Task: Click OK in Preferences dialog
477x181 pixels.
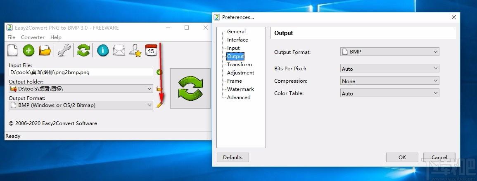Action: tap(402, 158)
